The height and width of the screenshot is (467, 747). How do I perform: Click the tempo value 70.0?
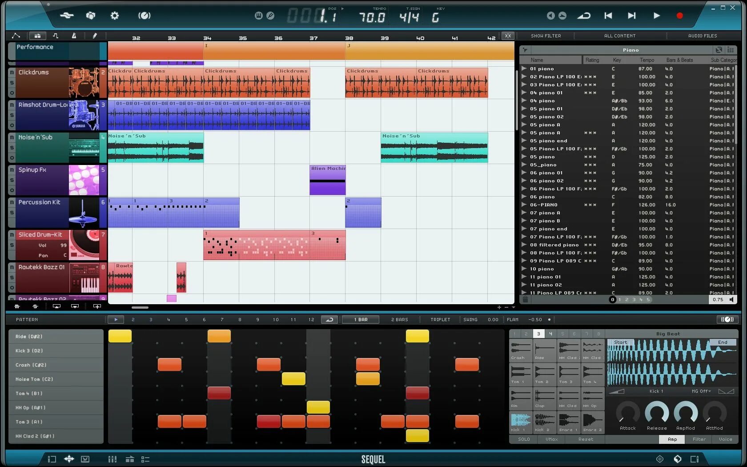(x=372, y=17)
